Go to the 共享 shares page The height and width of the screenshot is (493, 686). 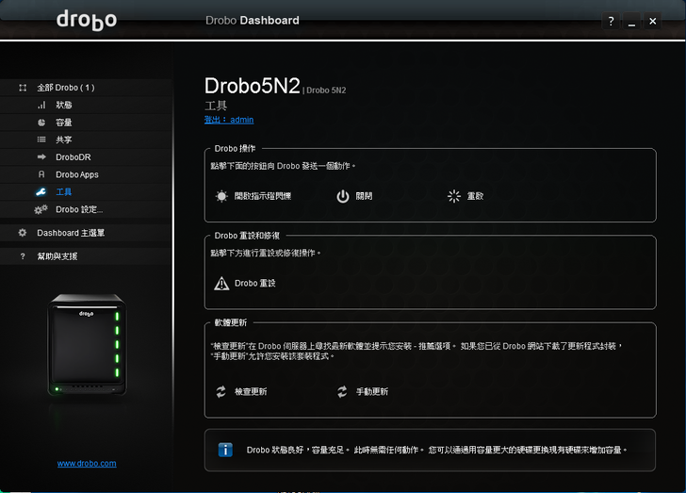pyautogui.click(x=86, y=140)
